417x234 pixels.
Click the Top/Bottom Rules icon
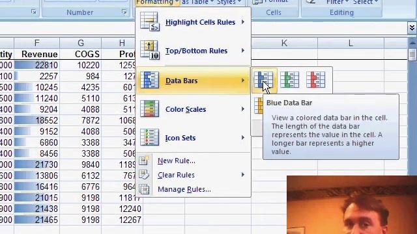[149, 51]
